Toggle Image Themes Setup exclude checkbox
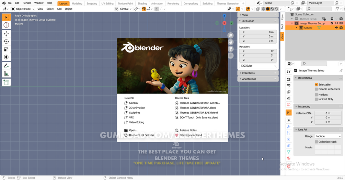Image resolution: width=345 pixels, height=180 pixels. 332,23
